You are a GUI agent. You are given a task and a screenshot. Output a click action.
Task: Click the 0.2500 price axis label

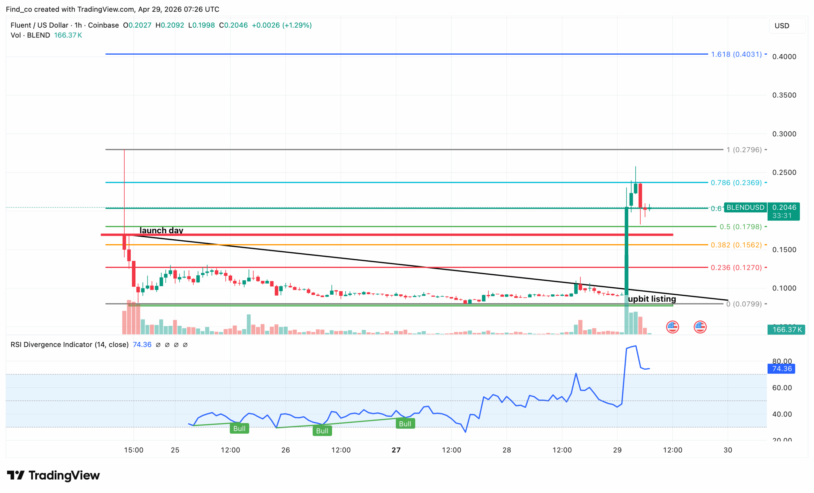coord(784,172)
